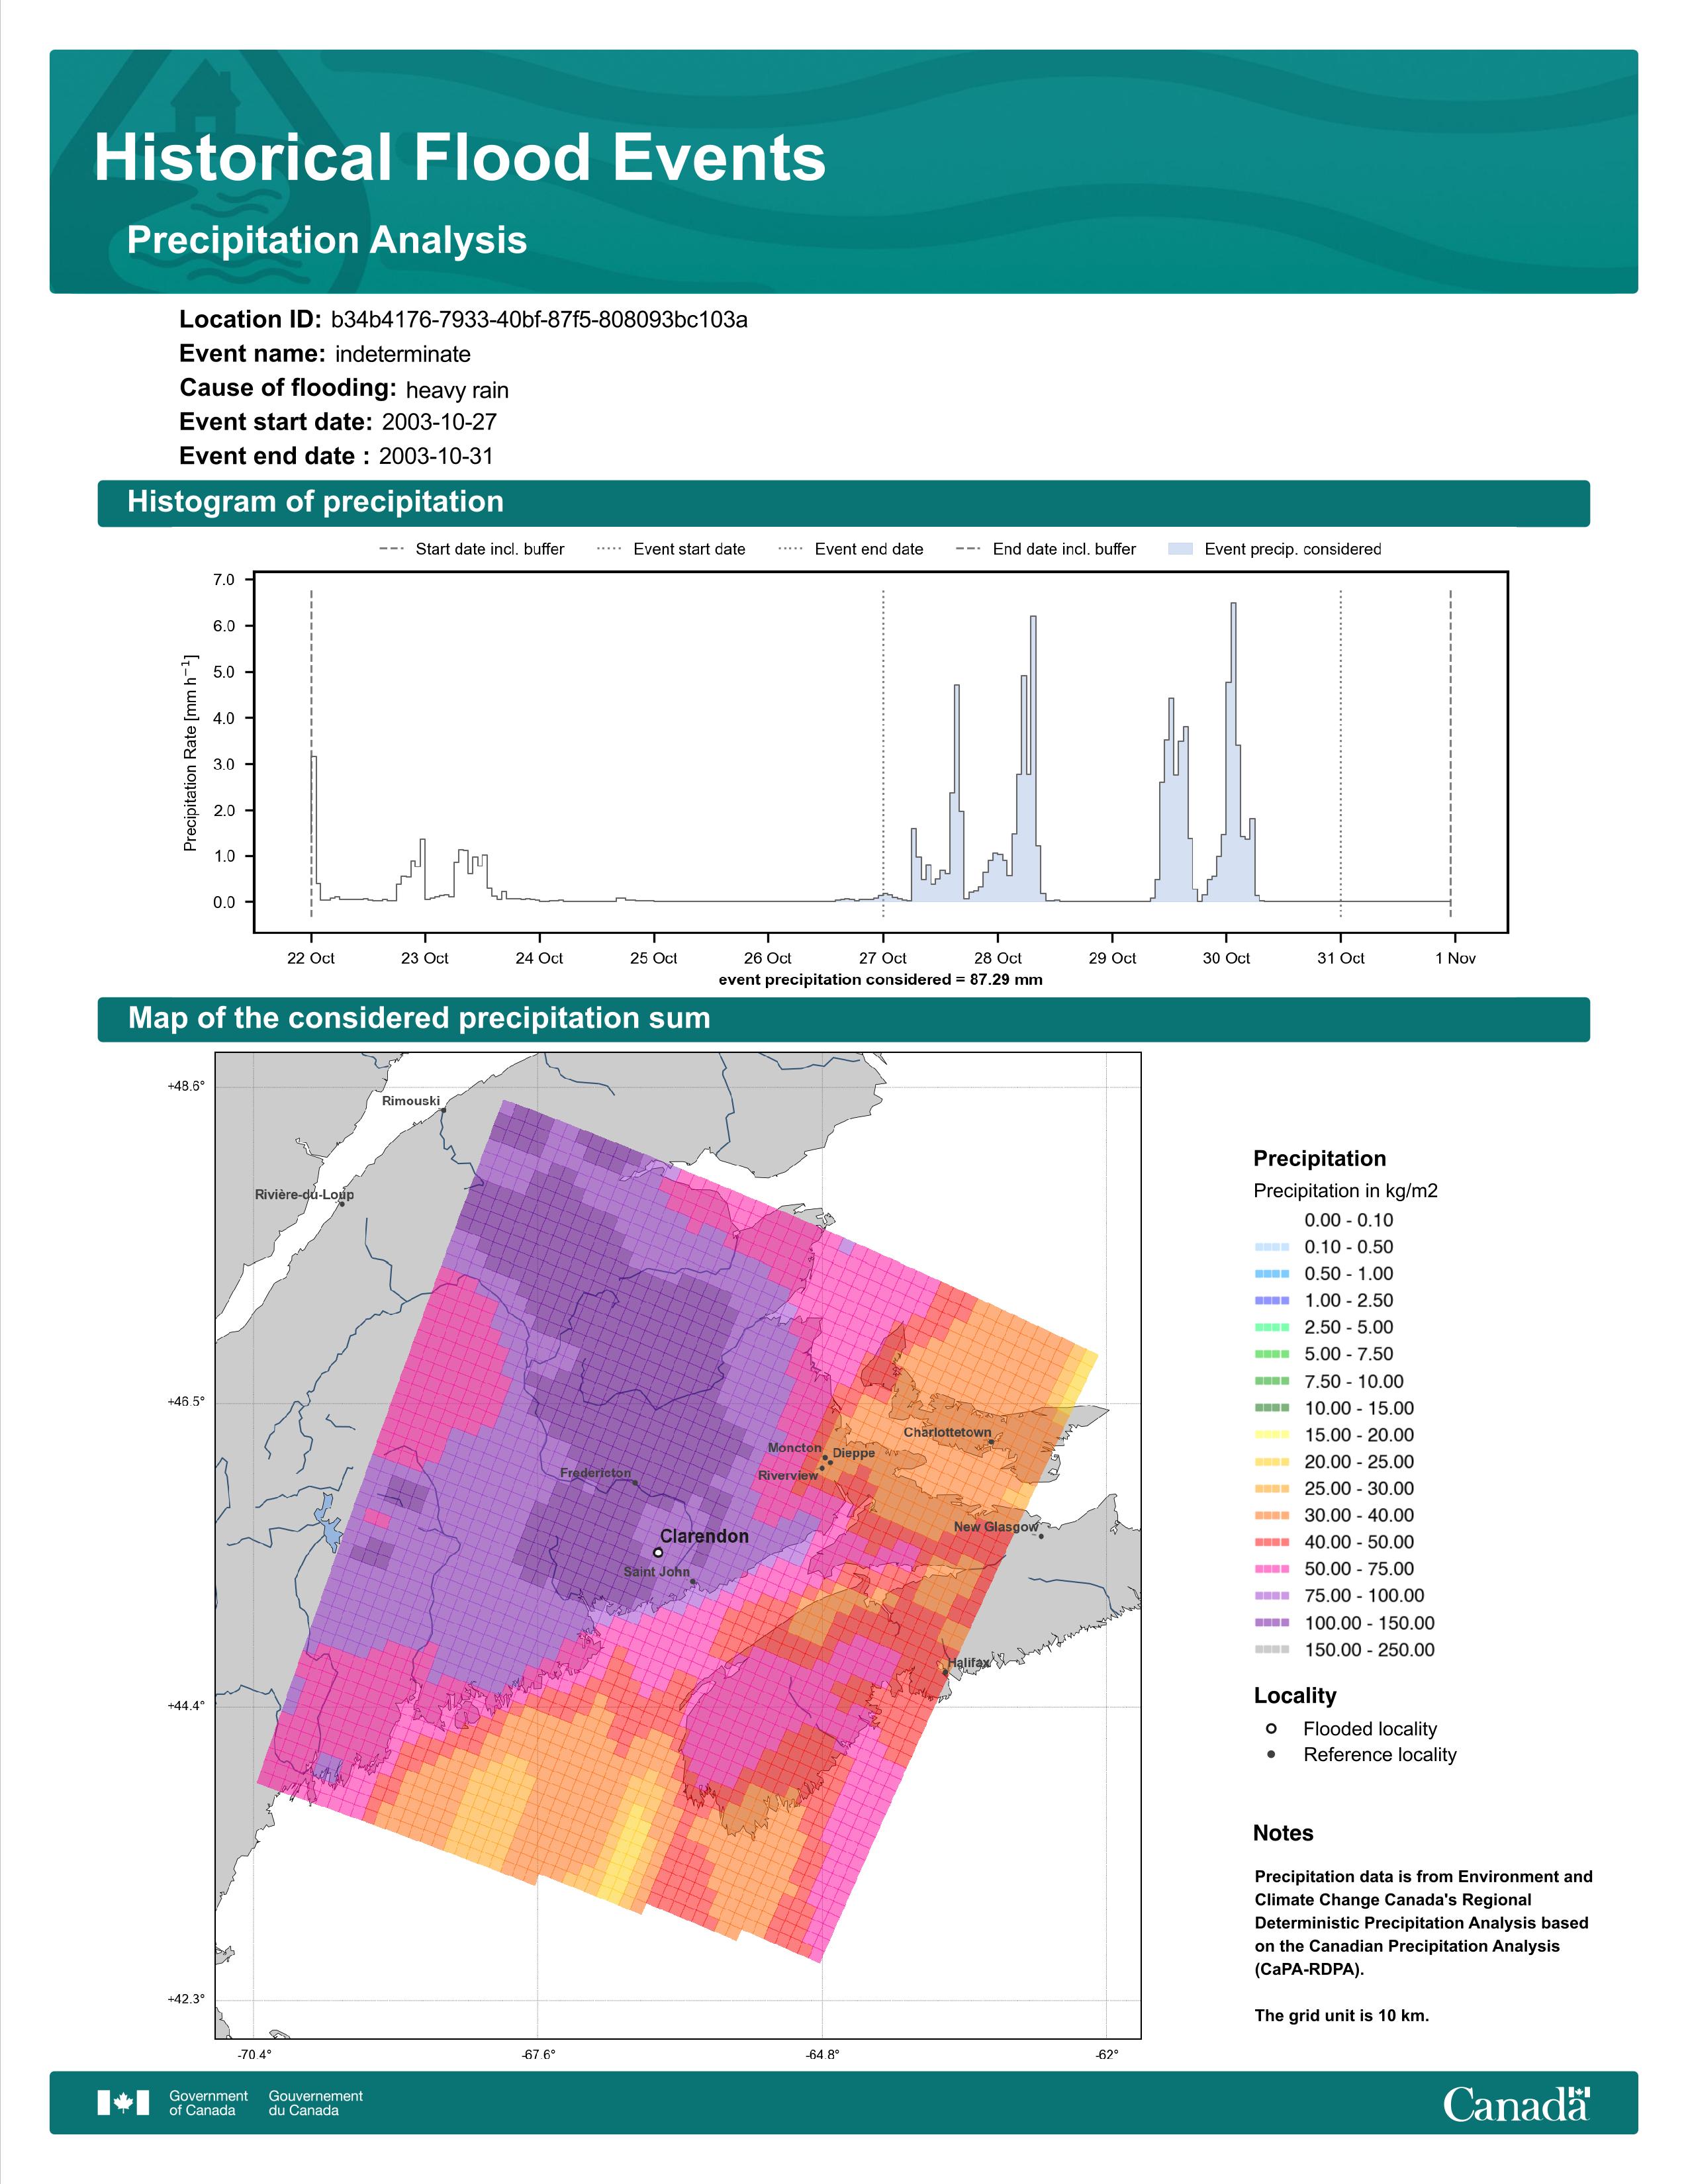Click the 31 Oct event end date line
The height and width of the screenshot is (2184, 1688).
point(1340,750)
